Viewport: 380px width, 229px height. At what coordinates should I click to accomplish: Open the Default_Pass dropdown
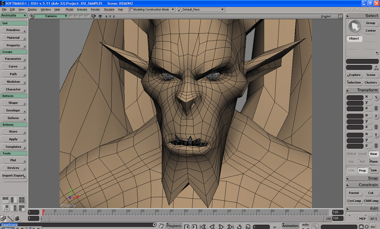tap(201, 10)
